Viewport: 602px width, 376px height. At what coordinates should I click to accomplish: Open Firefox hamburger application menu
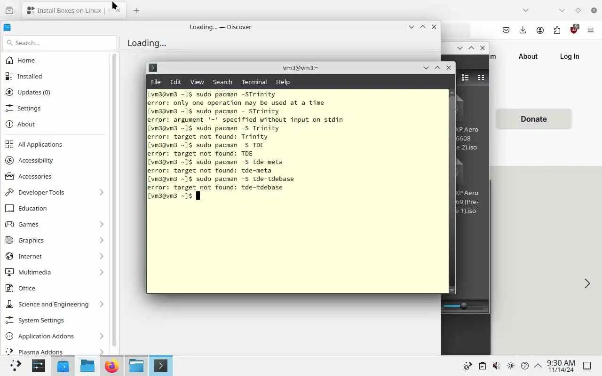pyautogui.click(x=591, y=30)
